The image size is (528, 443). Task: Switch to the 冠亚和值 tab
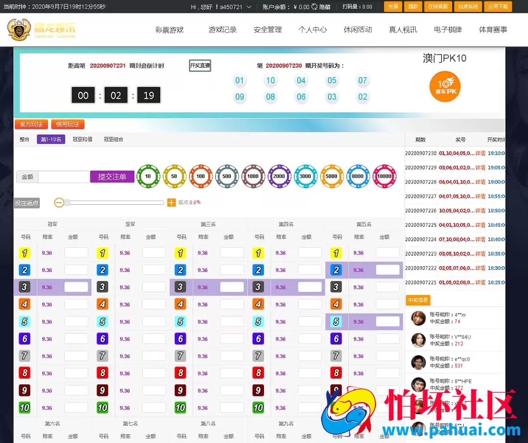click(x=83, y=139)
